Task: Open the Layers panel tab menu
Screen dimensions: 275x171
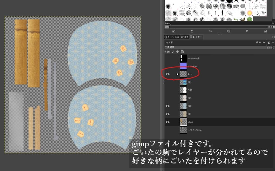Action: click(x=273, y=37)
